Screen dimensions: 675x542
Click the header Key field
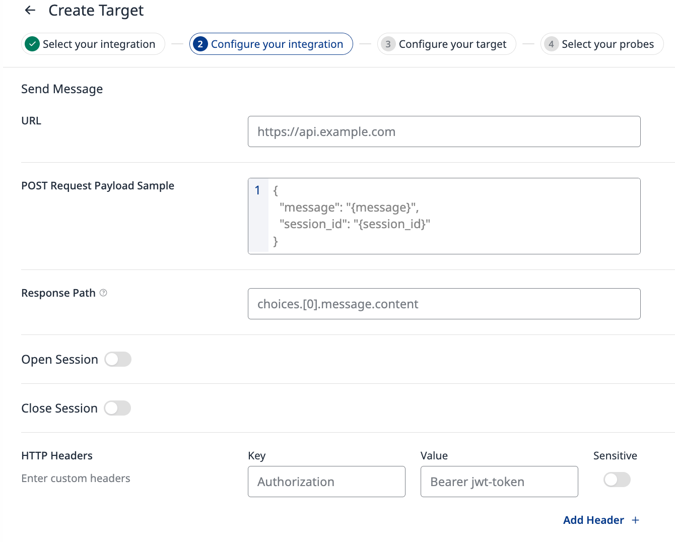point(326,482)
